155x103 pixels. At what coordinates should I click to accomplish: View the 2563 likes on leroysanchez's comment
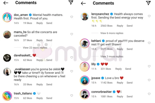click(106, 26)
